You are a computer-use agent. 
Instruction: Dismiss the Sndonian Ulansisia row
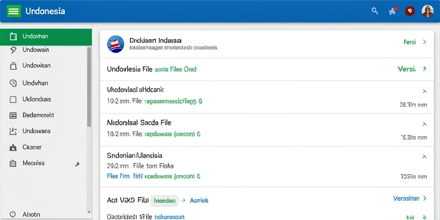tap(425, 156)
